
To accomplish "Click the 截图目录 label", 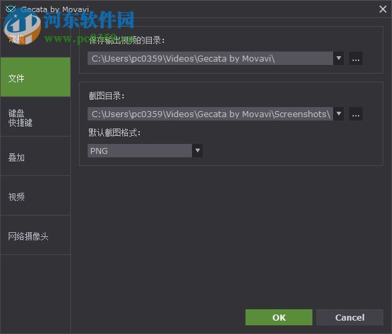I will tap(106, 96).
